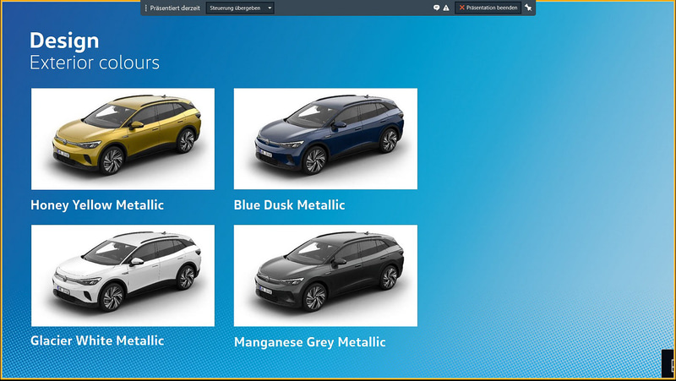Select the Glacier White Metallic car image
Viewport: 676px width, 381px height.
[x=123, y=275]
